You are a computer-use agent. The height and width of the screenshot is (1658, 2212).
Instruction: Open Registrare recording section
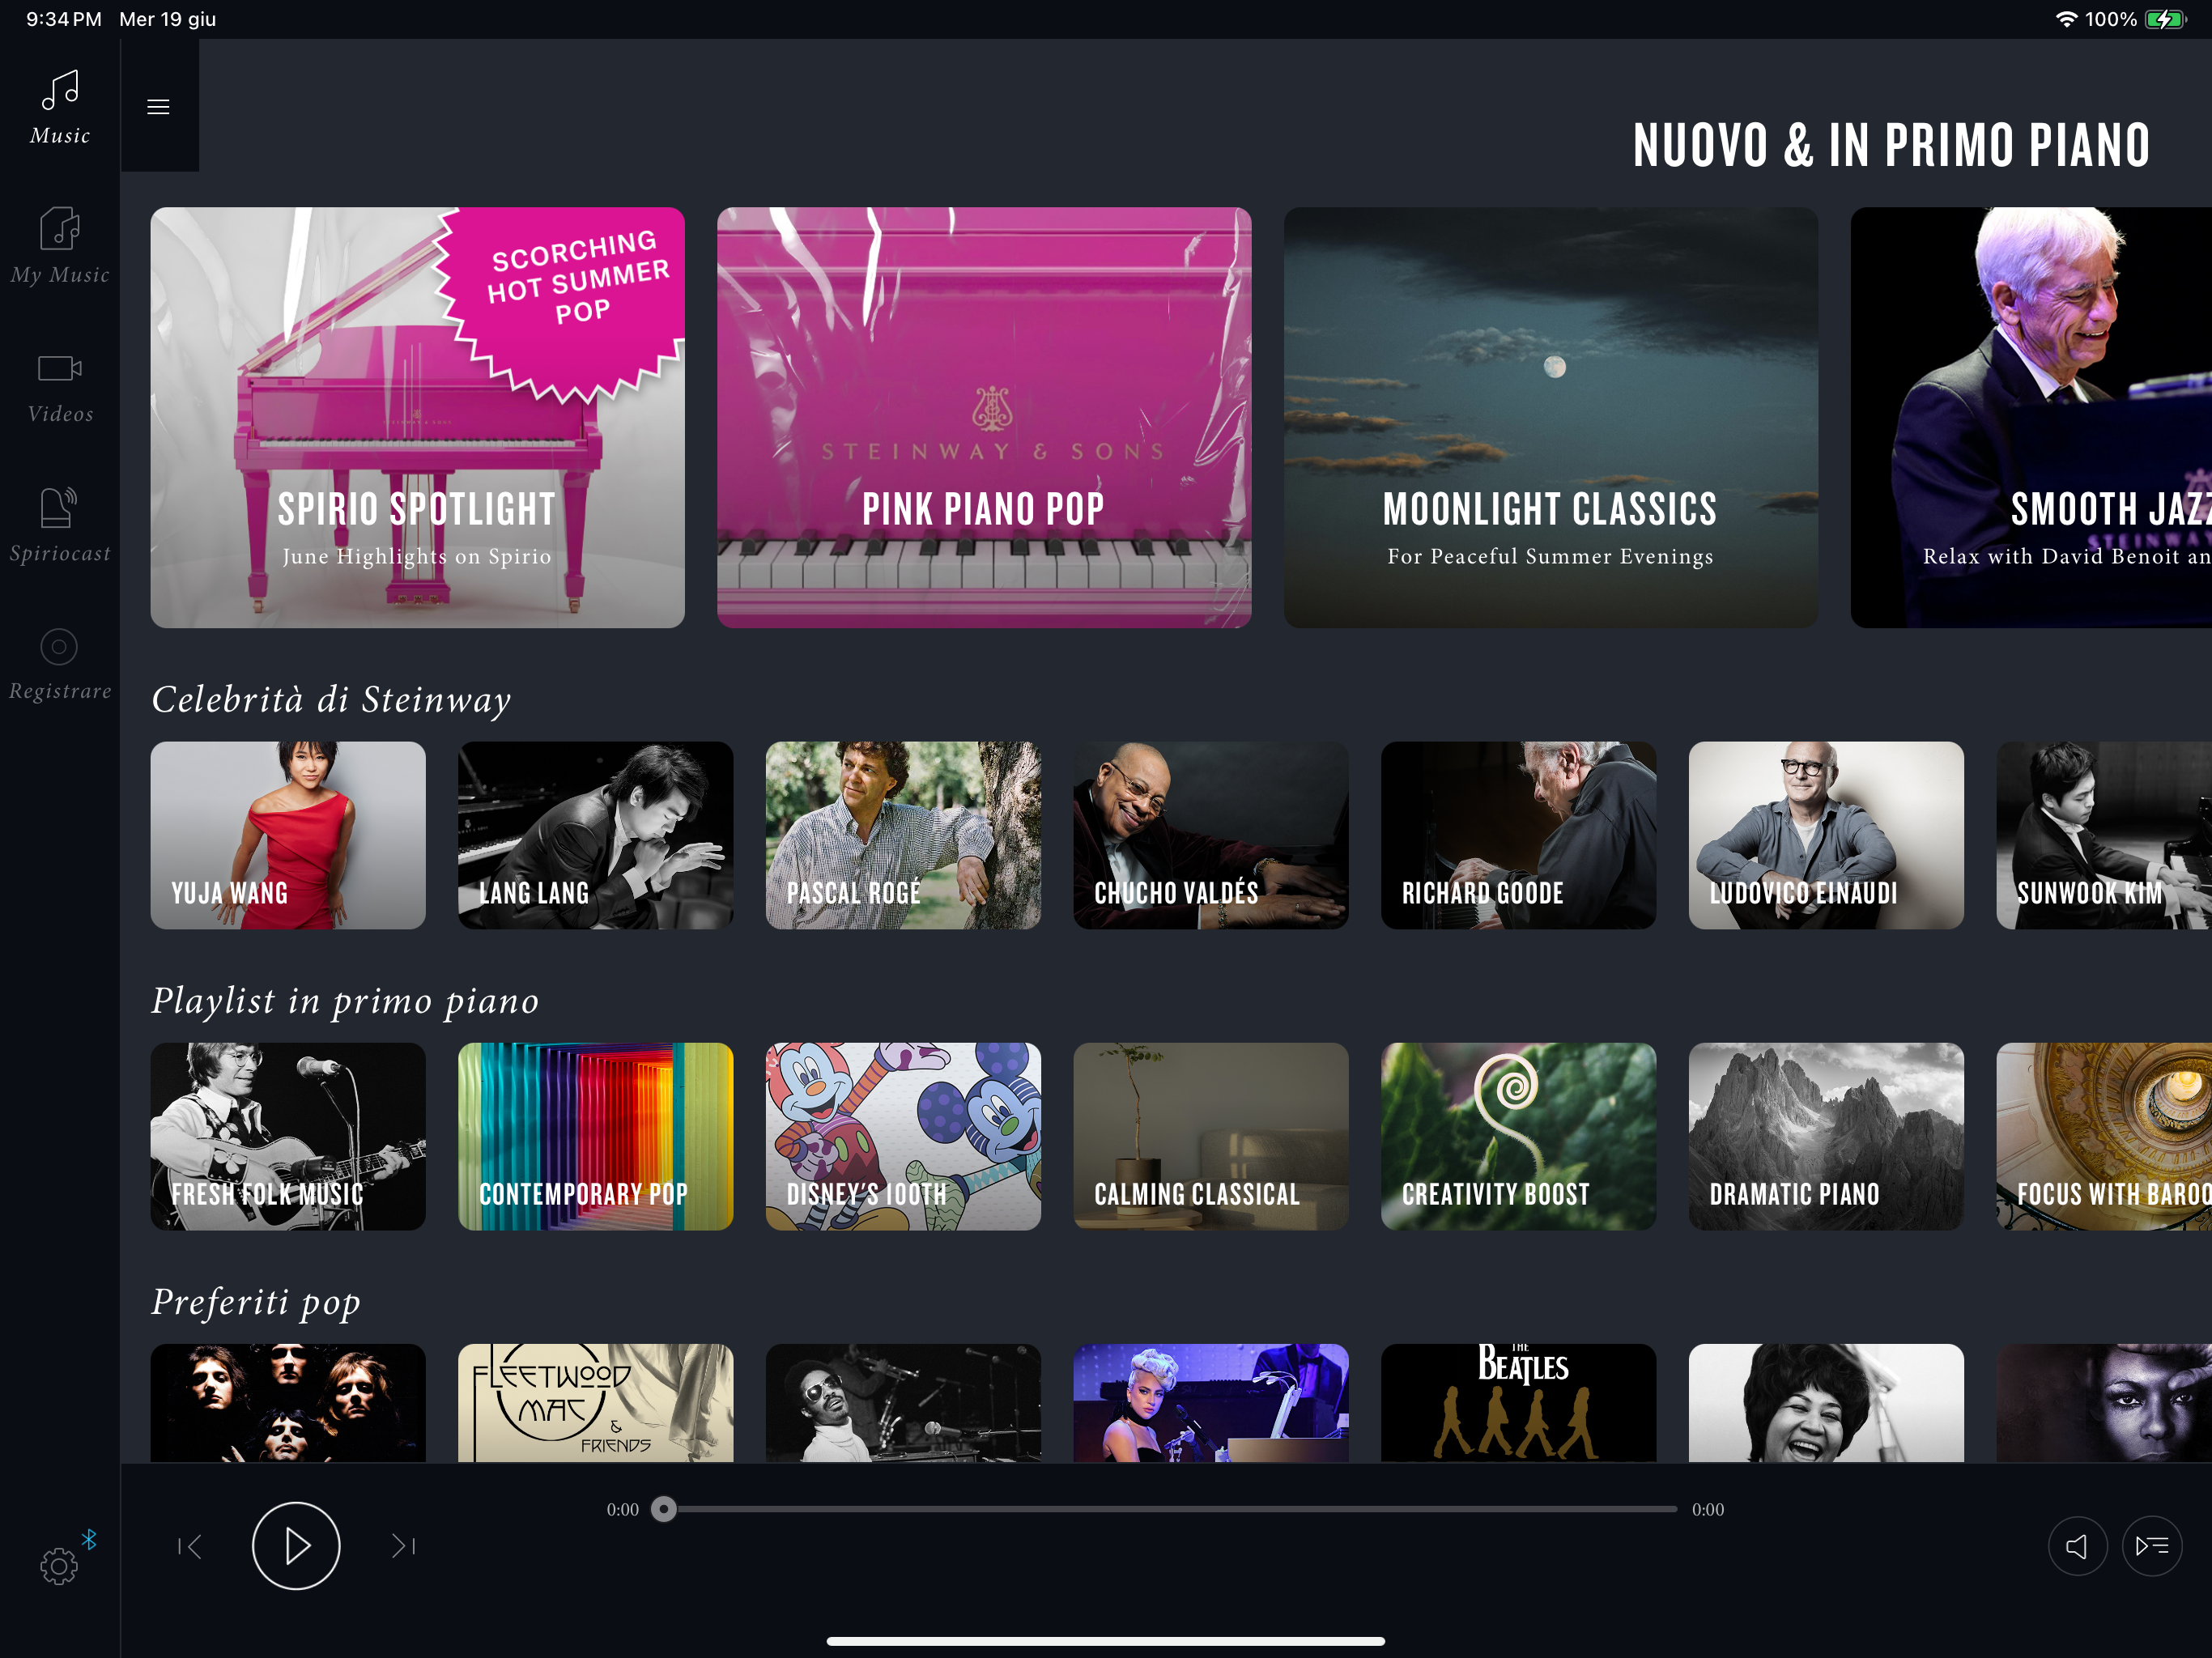point(60,665)
